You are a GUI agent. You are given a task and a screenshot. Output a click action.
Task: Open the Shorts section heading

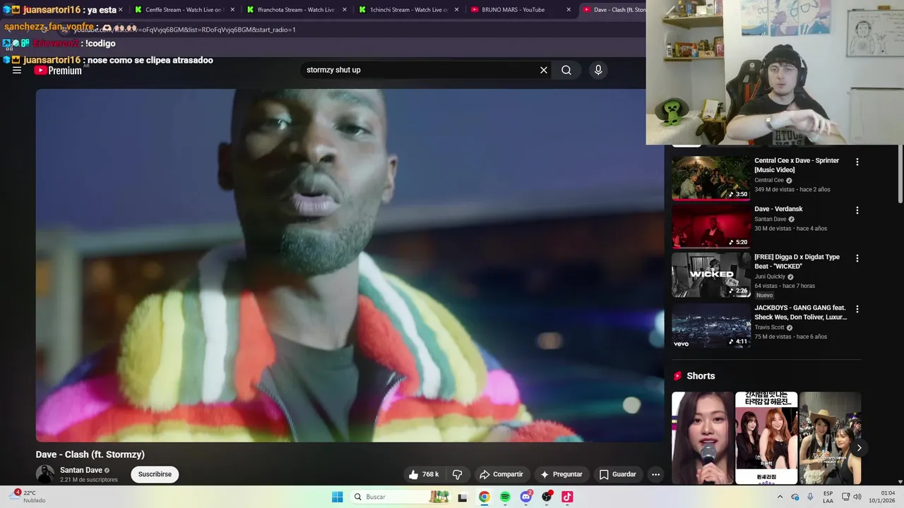click(701, 376)
